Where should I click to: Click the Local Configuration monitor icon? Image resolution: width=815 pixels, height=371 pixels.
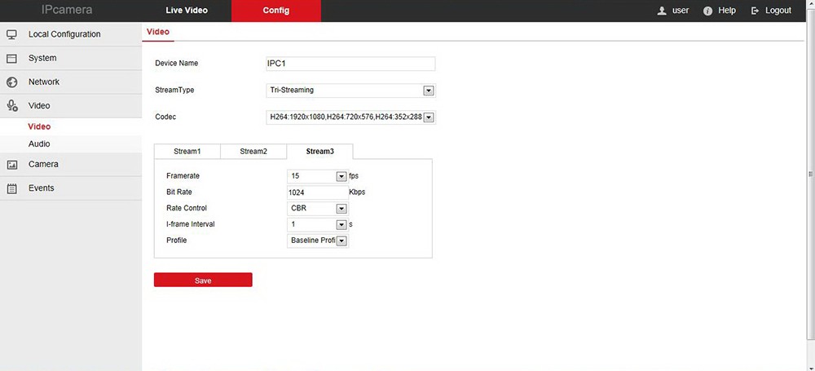[x=12, y=34]
